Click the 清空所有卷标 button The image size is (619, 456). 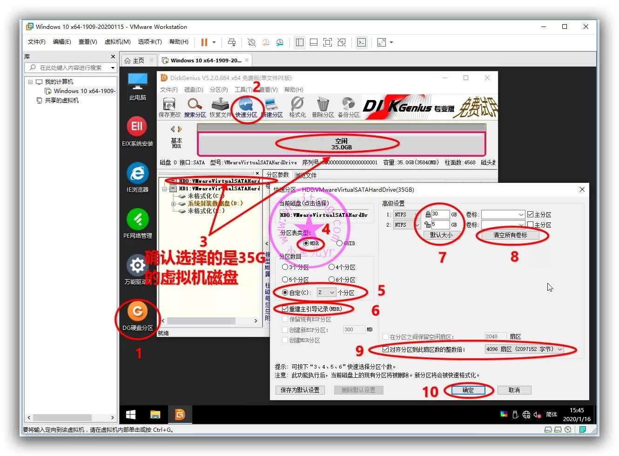(x=510, y=235)
